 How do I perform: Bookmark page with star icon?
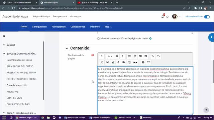tap(189, 8)
